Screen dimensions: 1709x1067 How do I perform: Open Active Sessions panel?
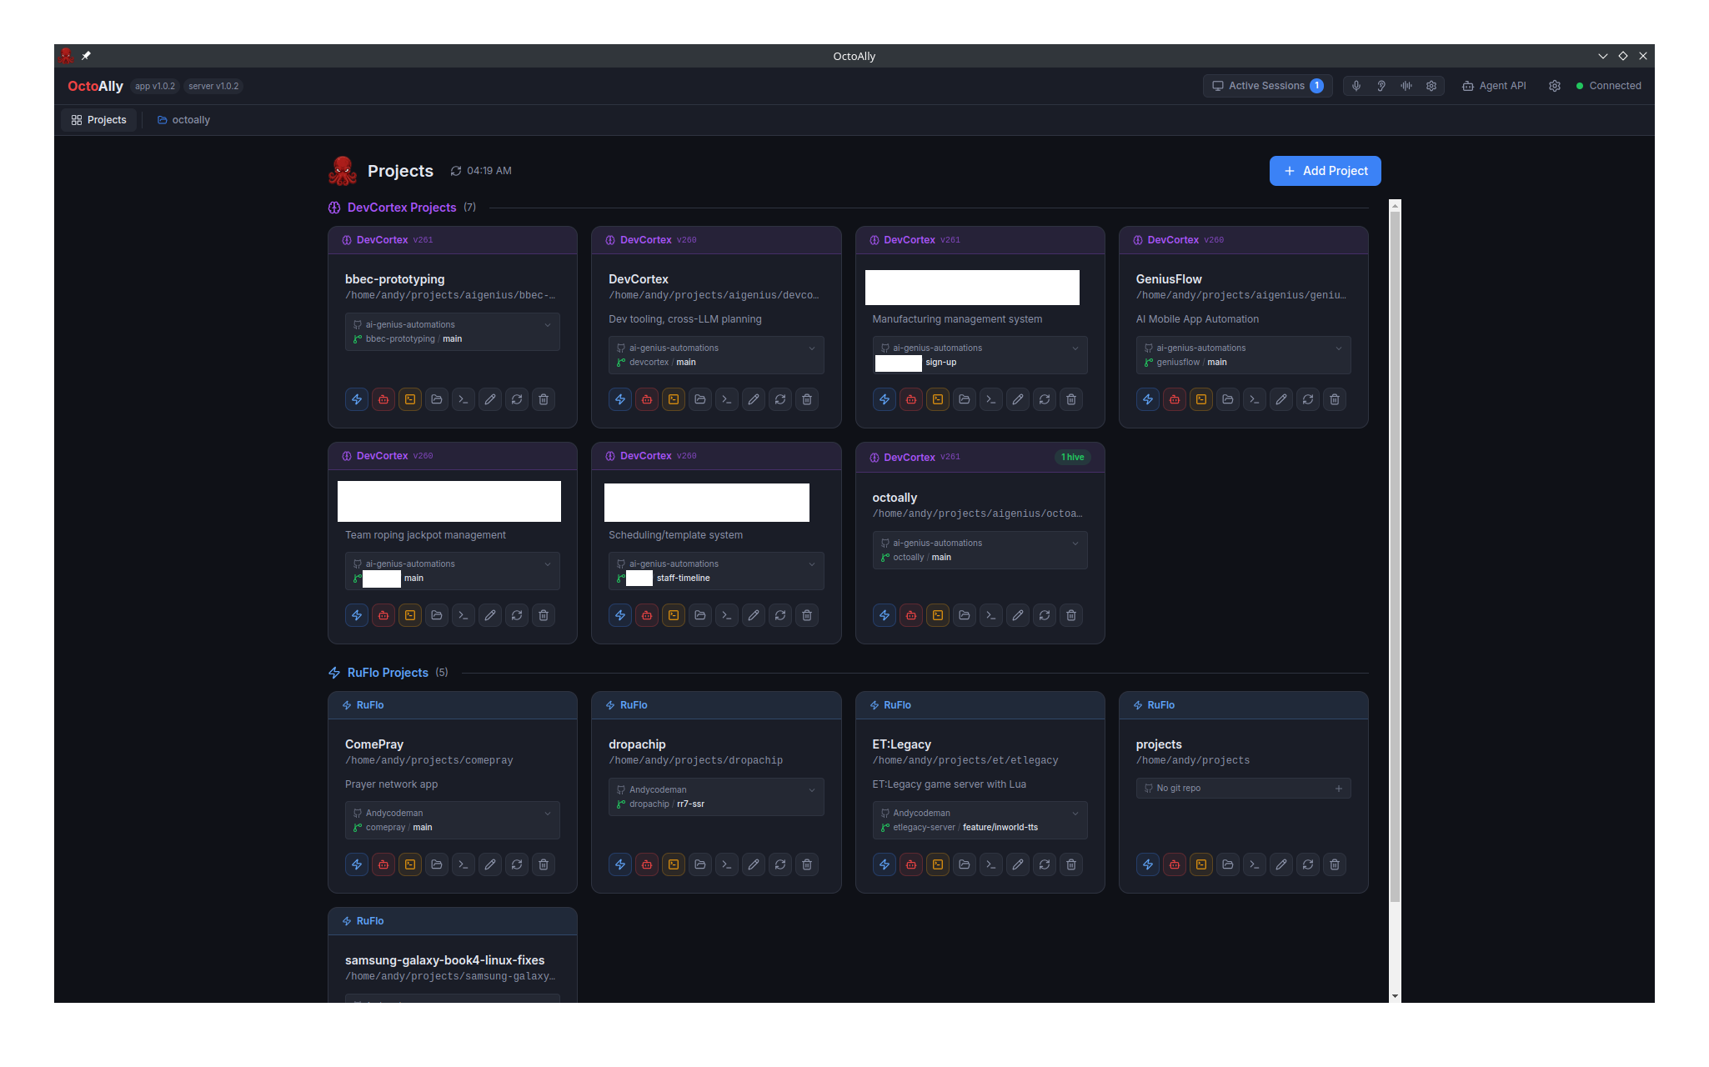[x=1267, y=86]
